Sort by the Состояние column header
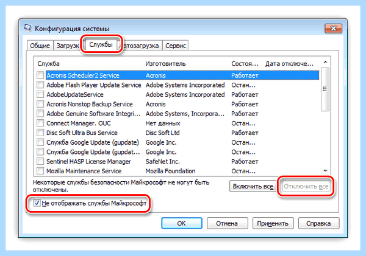 (x=245, y=64)
